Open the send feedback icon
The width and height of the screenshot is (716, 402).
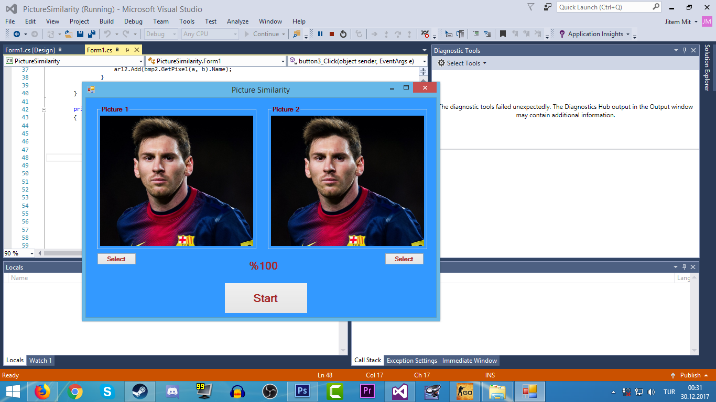[x=548, y=7]
